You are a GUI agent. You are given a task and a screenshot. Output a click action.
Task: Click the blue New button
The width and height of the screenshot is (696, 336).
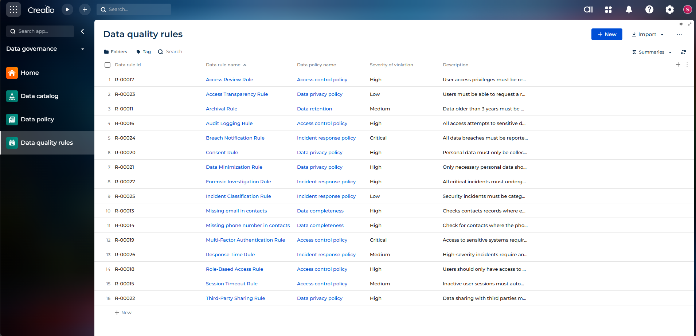click(x=607, y=34)
